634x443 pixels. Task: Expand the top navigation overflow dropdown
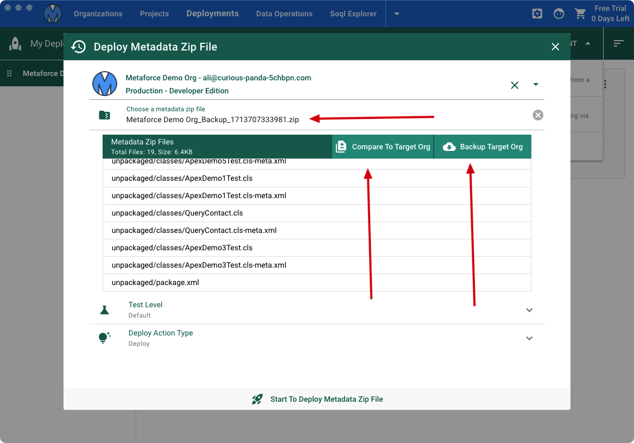tap(397, 14)
